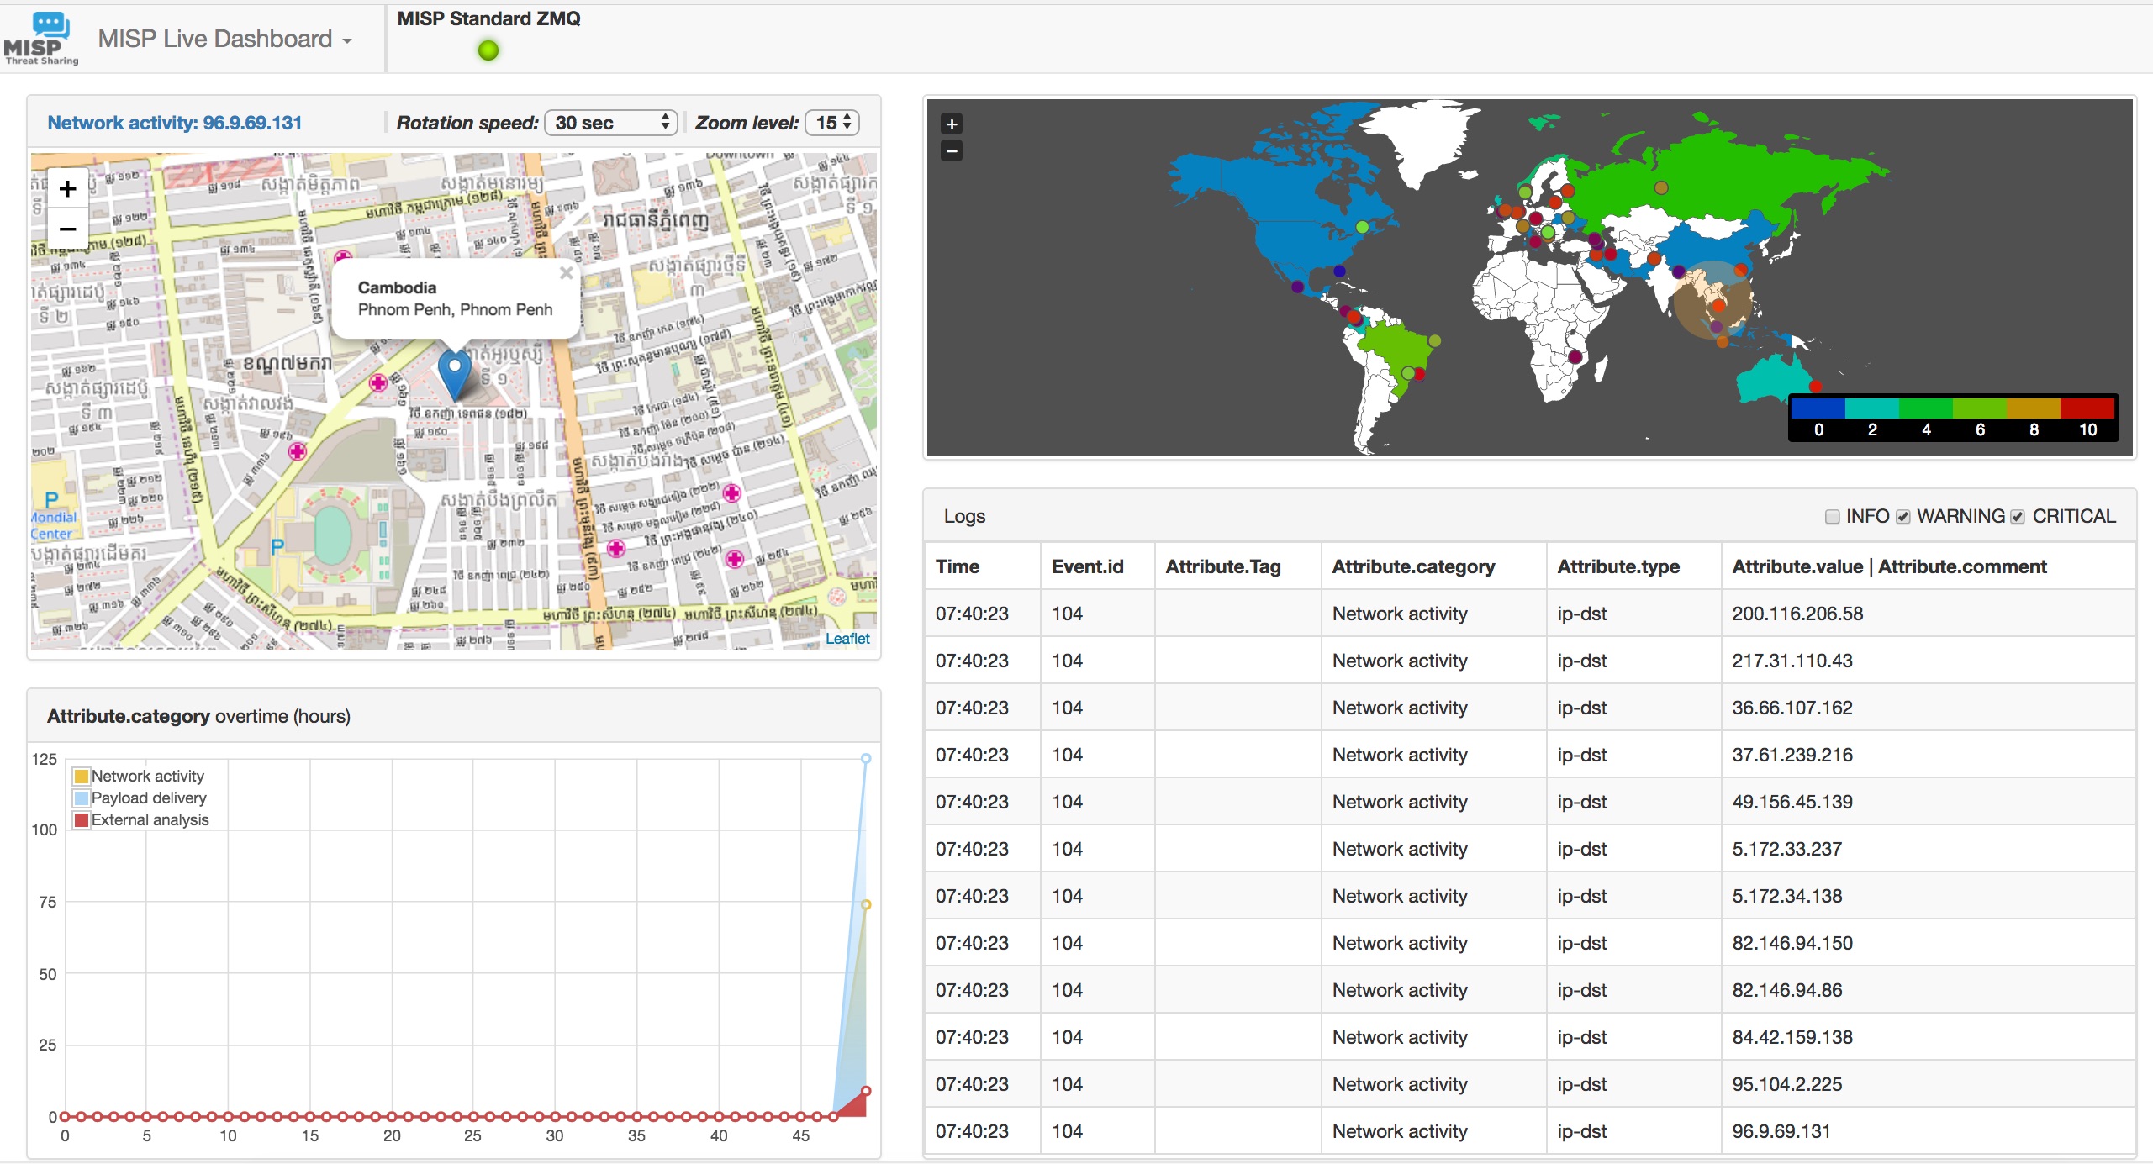Open the Leaflet attribution link
This screenshot has width=2153, height=1164.
847,639
